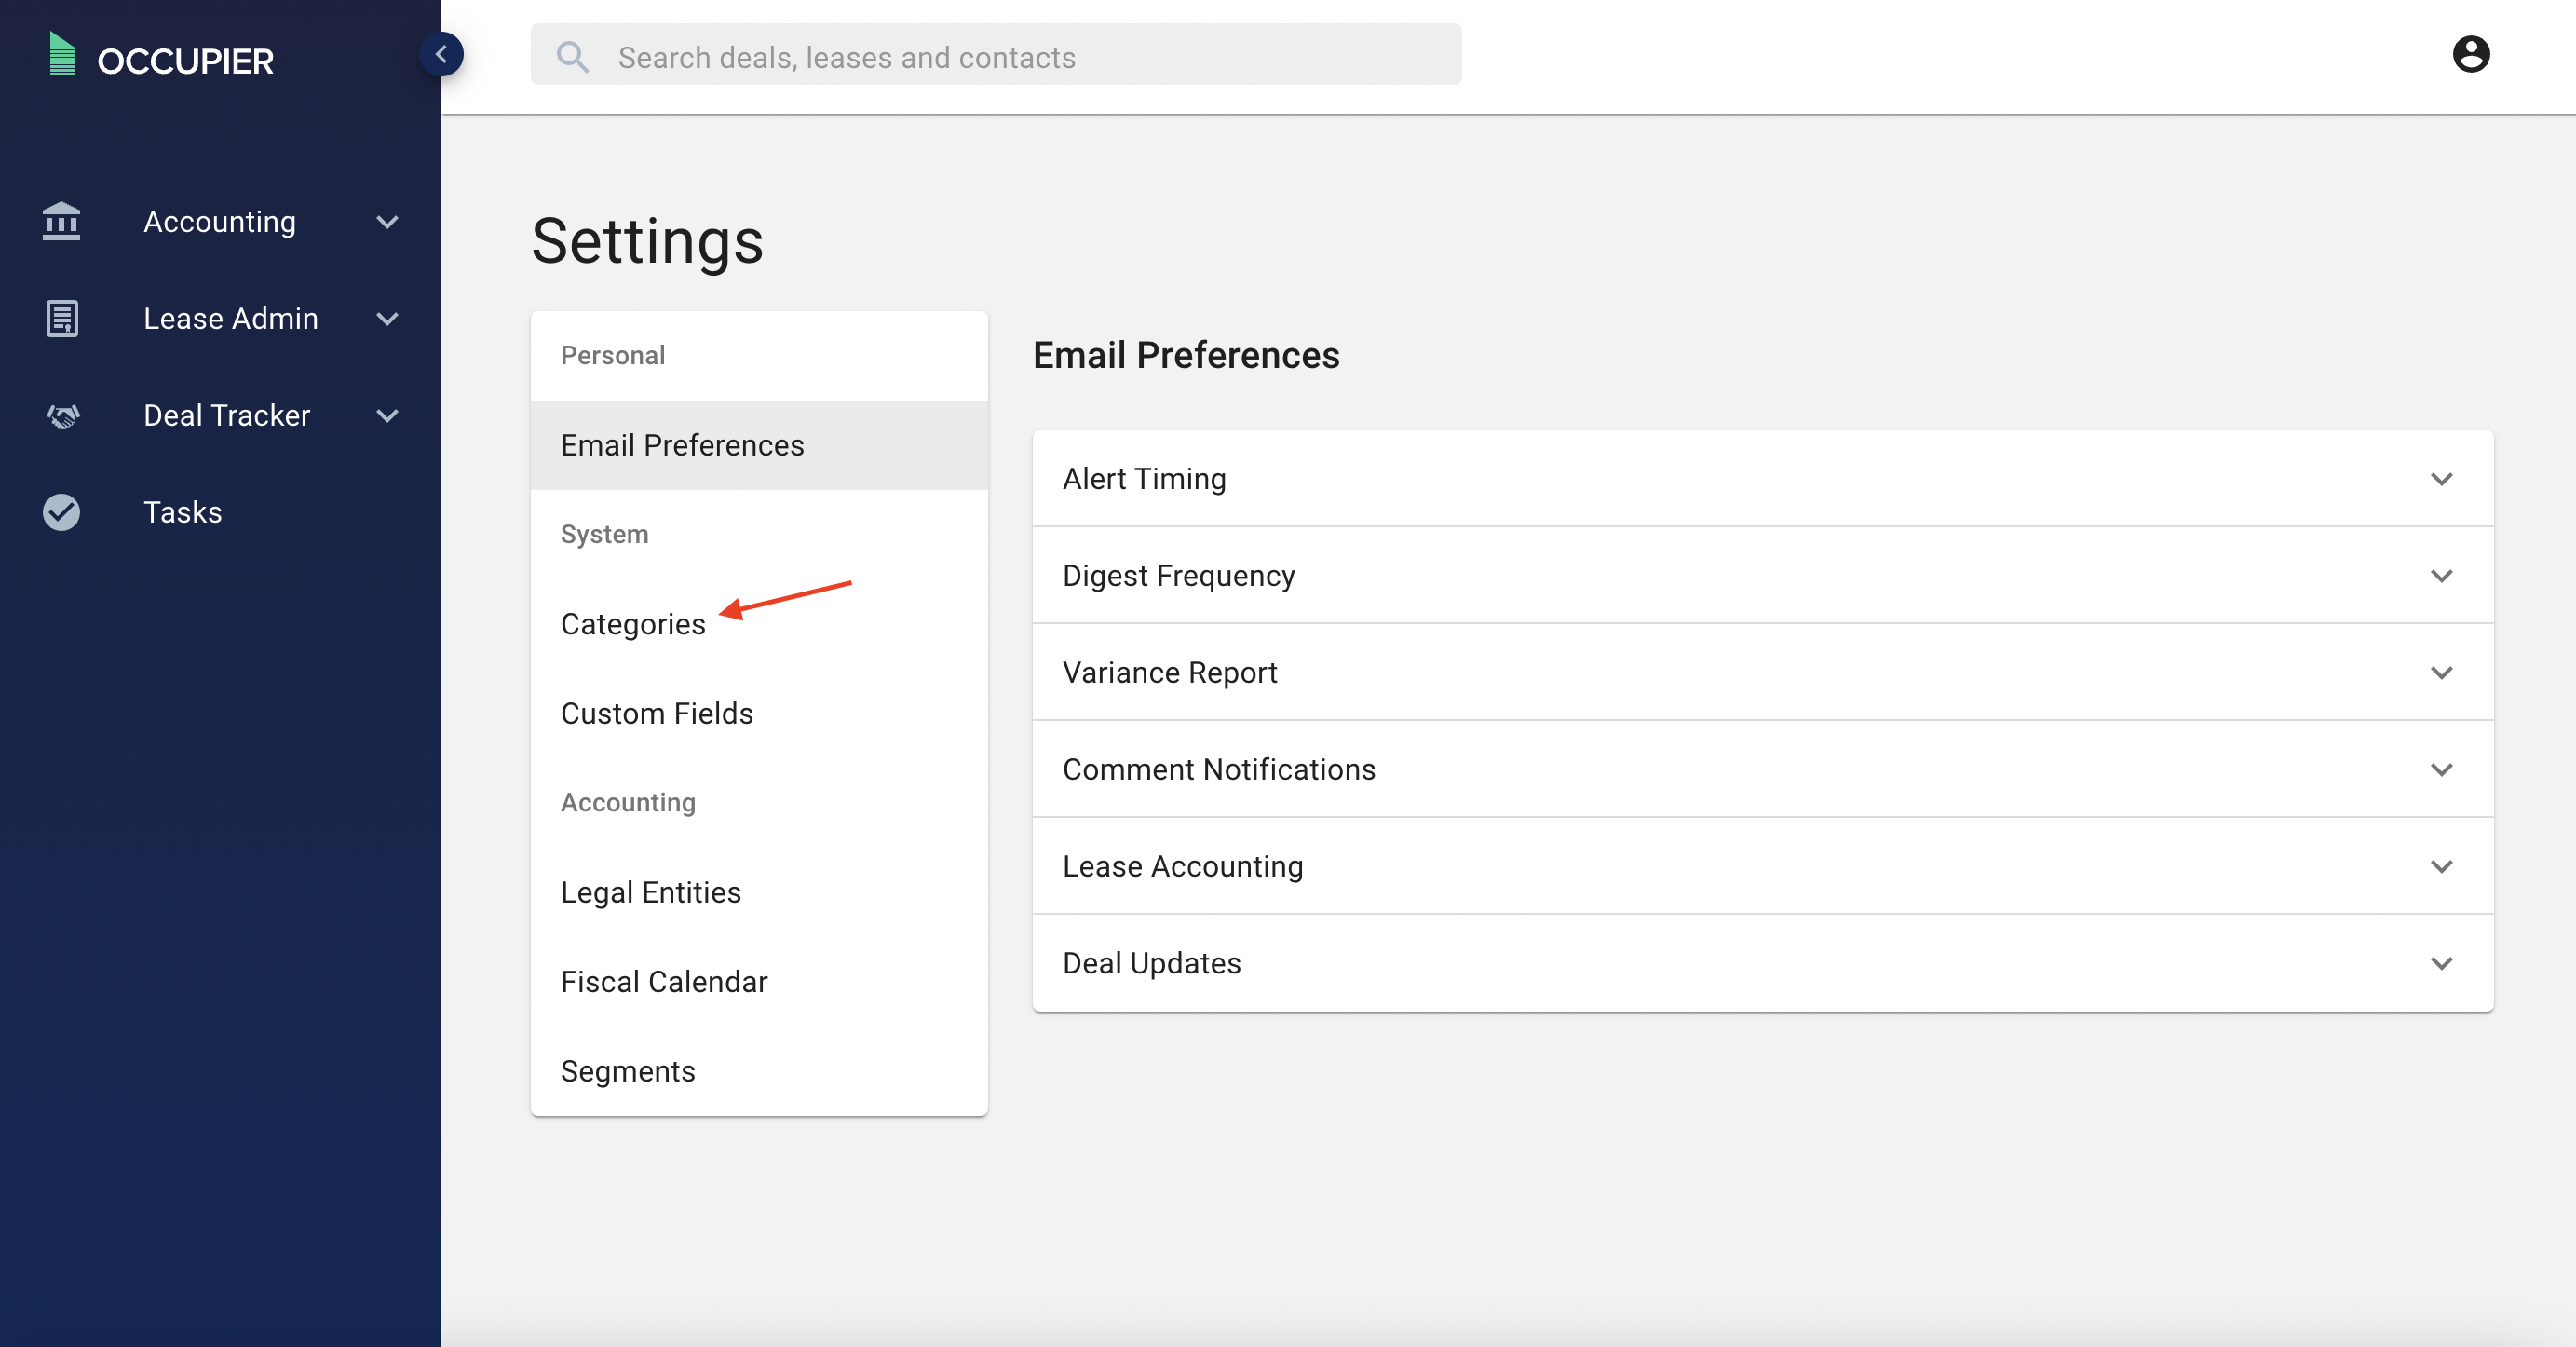
Task: Open the Deal Tracker dropdown chevron
Action: (388, 415)
